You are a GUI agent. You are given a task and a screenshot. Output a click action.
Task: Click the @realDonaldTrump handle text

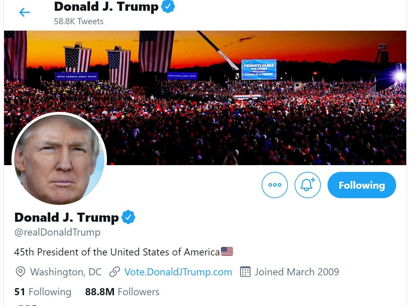tap(57, 233)
